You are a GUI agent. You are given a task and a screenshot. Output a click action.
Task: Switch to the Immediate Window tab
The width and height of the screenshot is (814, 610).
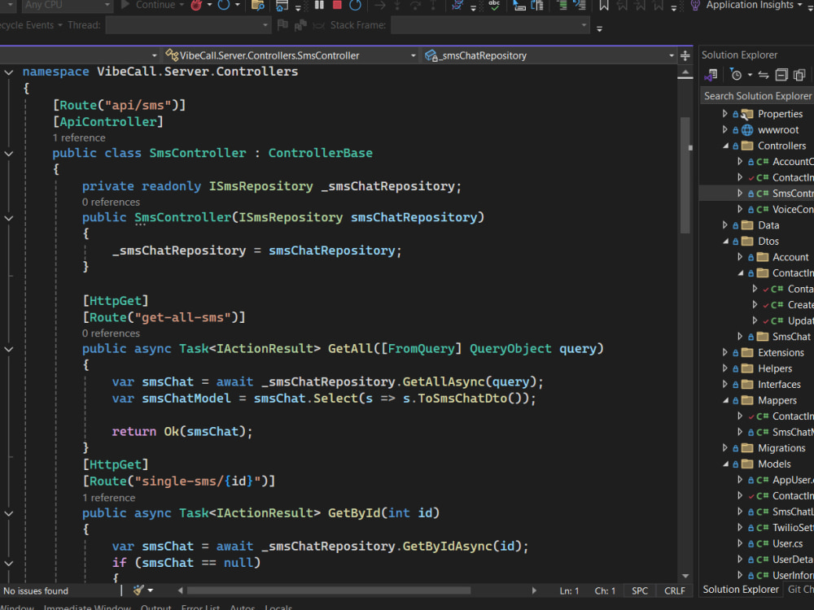pyautogui.click(x=87, y=607)
